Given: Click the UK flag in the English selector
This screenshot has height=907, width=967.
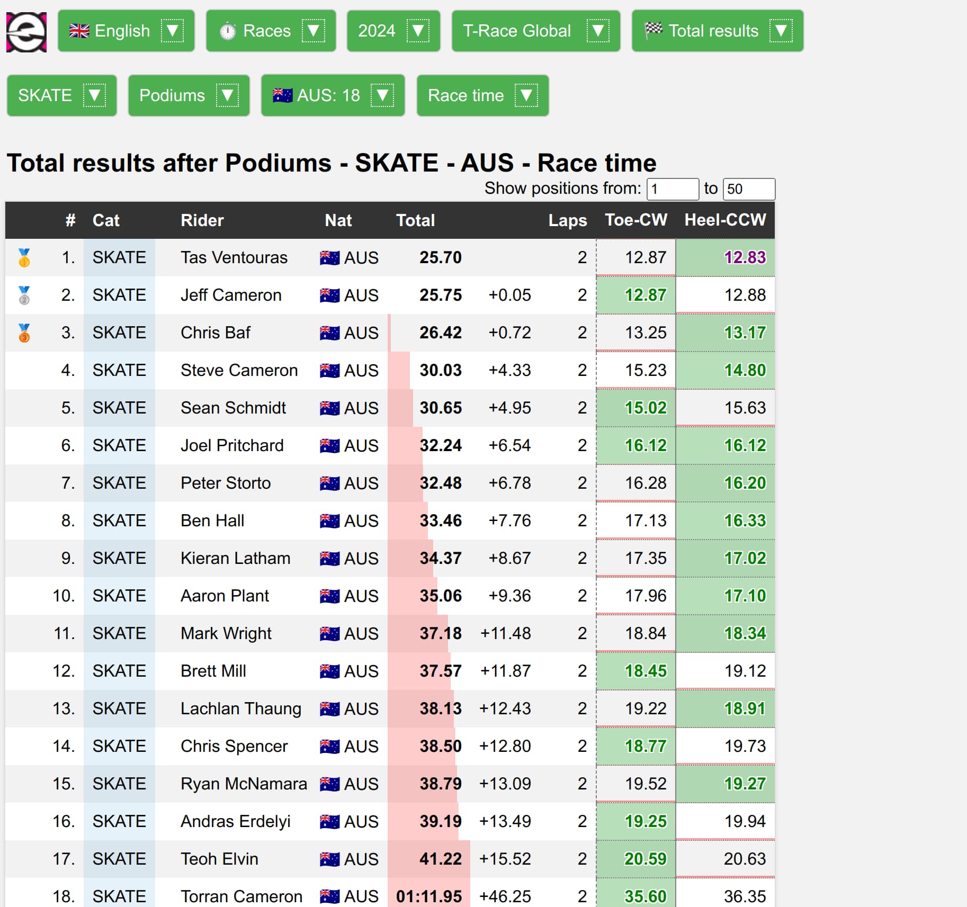Looking at the screenshot, I should pyautogui.click(x=79, y=31).
